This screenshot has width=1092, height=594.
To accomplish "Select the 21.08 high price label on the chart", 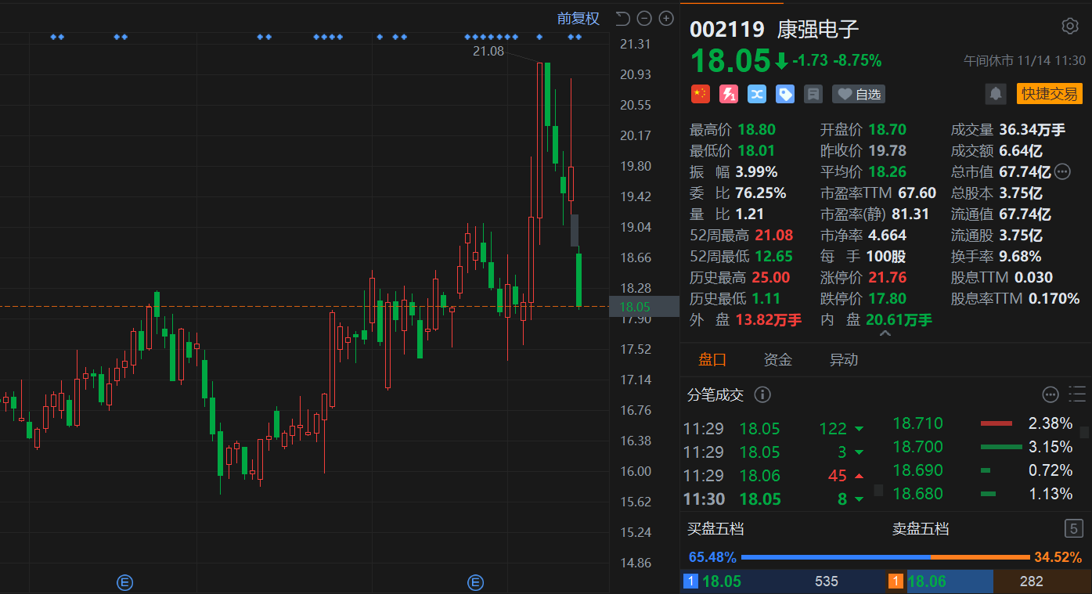I will coord(488,51).
